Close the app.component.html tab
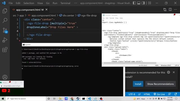 (46, 10)
